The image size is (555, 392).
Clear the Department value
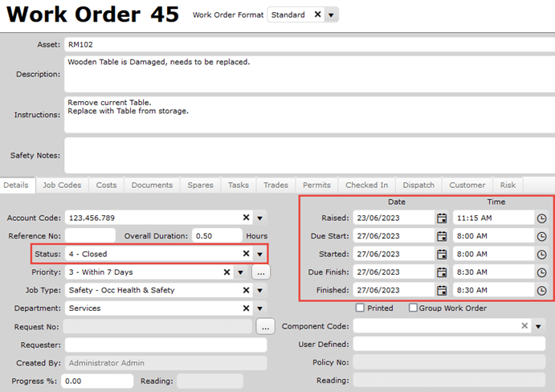tap(246, 308)
